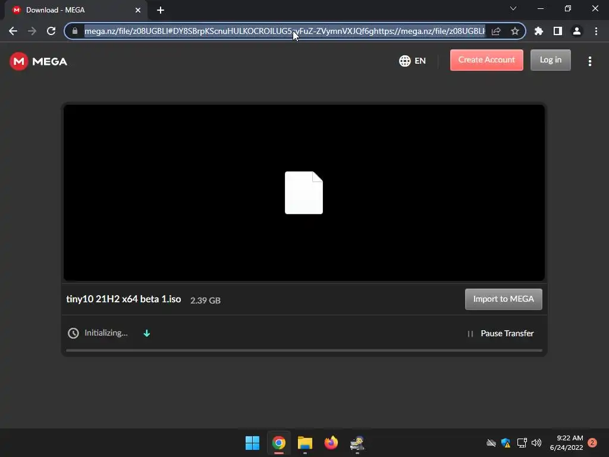Click the share page icon in address bar
The image size is (609, 457).
pos(496,31)
